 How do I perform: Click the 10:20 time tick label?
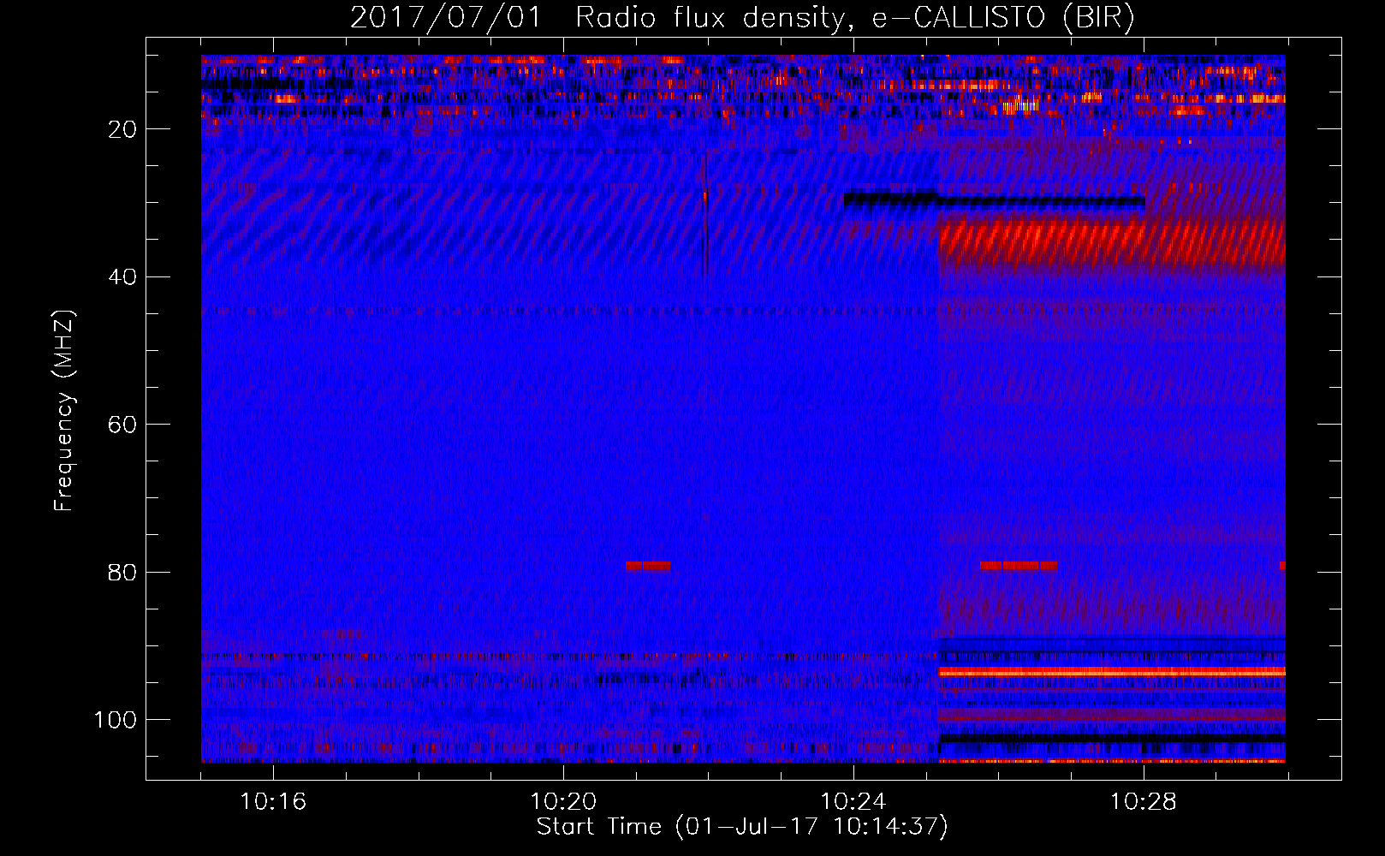click(563, 802)
